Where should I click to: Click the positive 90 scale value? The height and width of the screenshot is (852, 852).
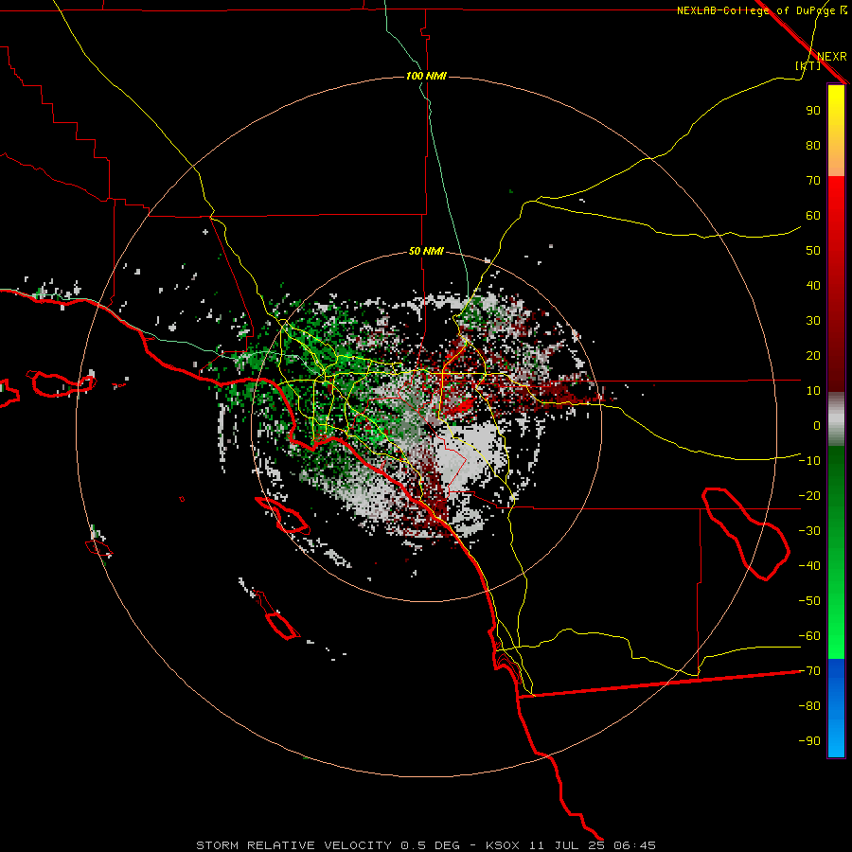(x=813, y=111)
